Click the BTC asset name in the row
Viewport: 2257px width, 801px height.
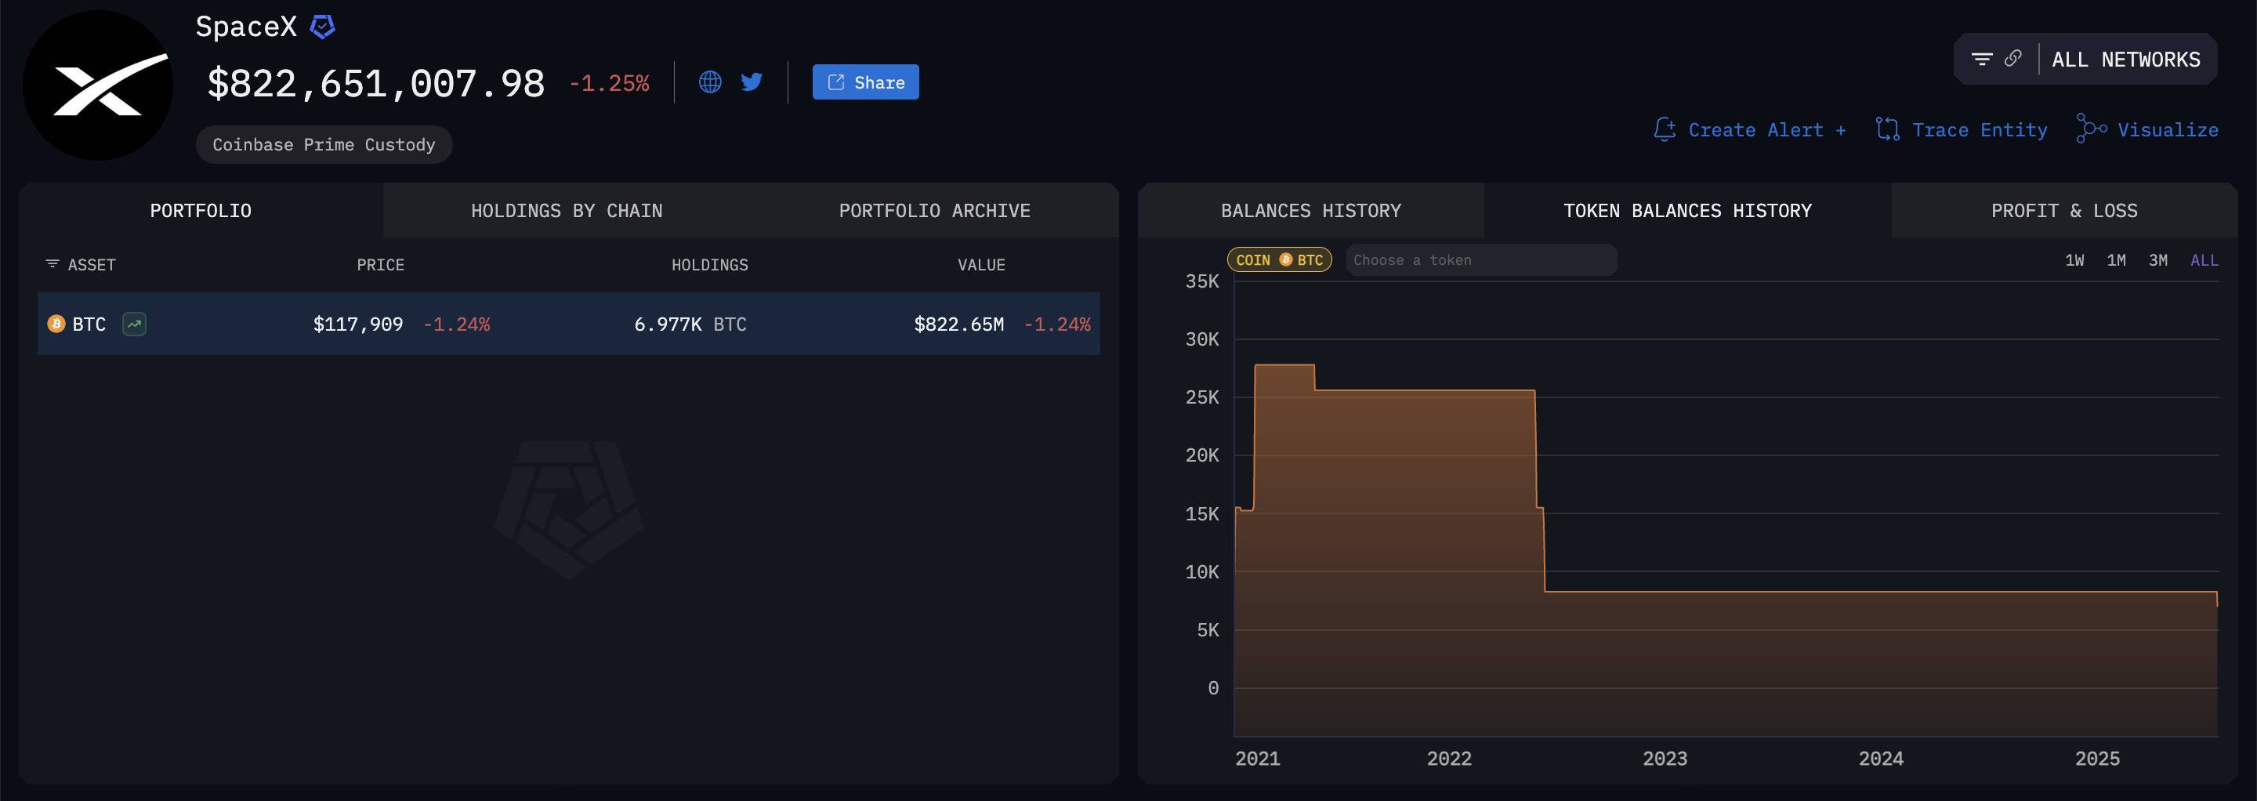pyautogui.click(x=89, y=324)
